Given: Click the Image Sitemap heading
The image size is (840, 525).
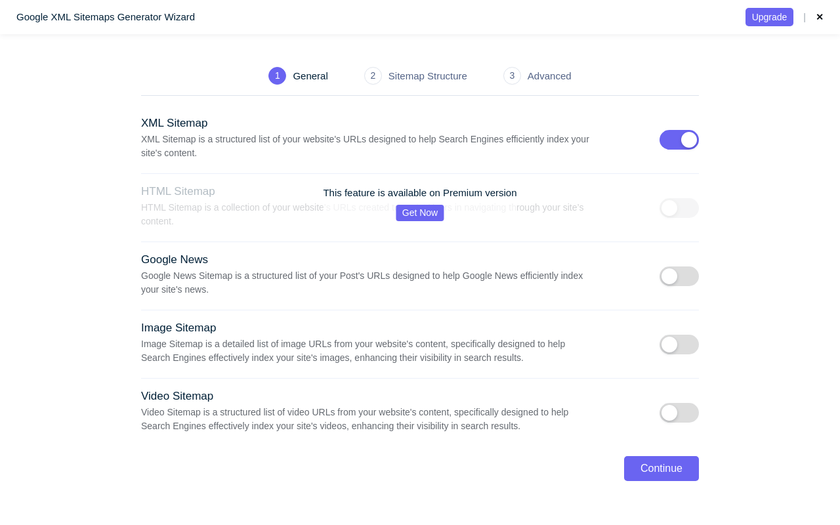Looking at the screenshot, I should pyautogui.click(x=178, y=328).
